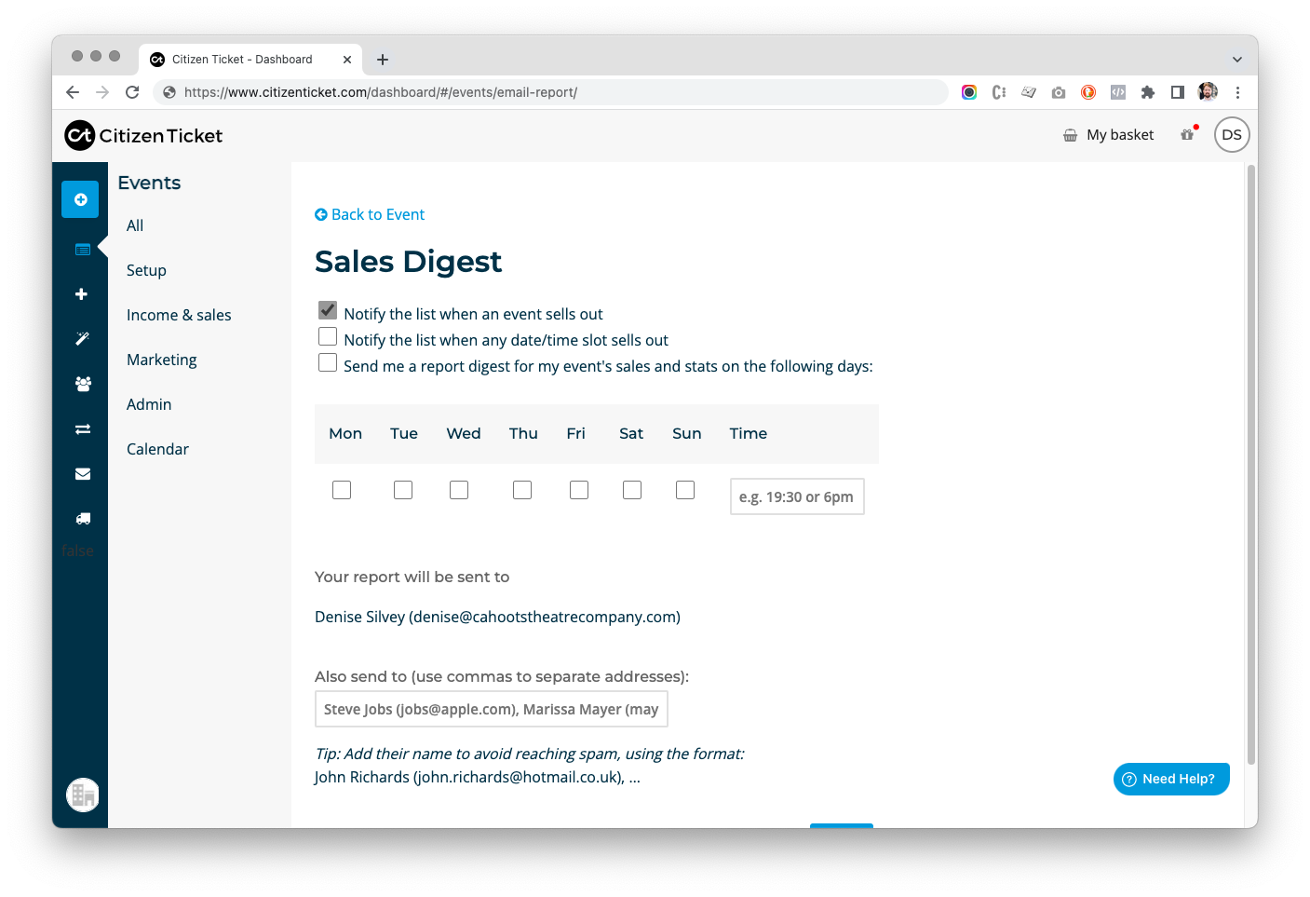
Task: Click the page vertical scrollbar
Action: coord(1251,466)
